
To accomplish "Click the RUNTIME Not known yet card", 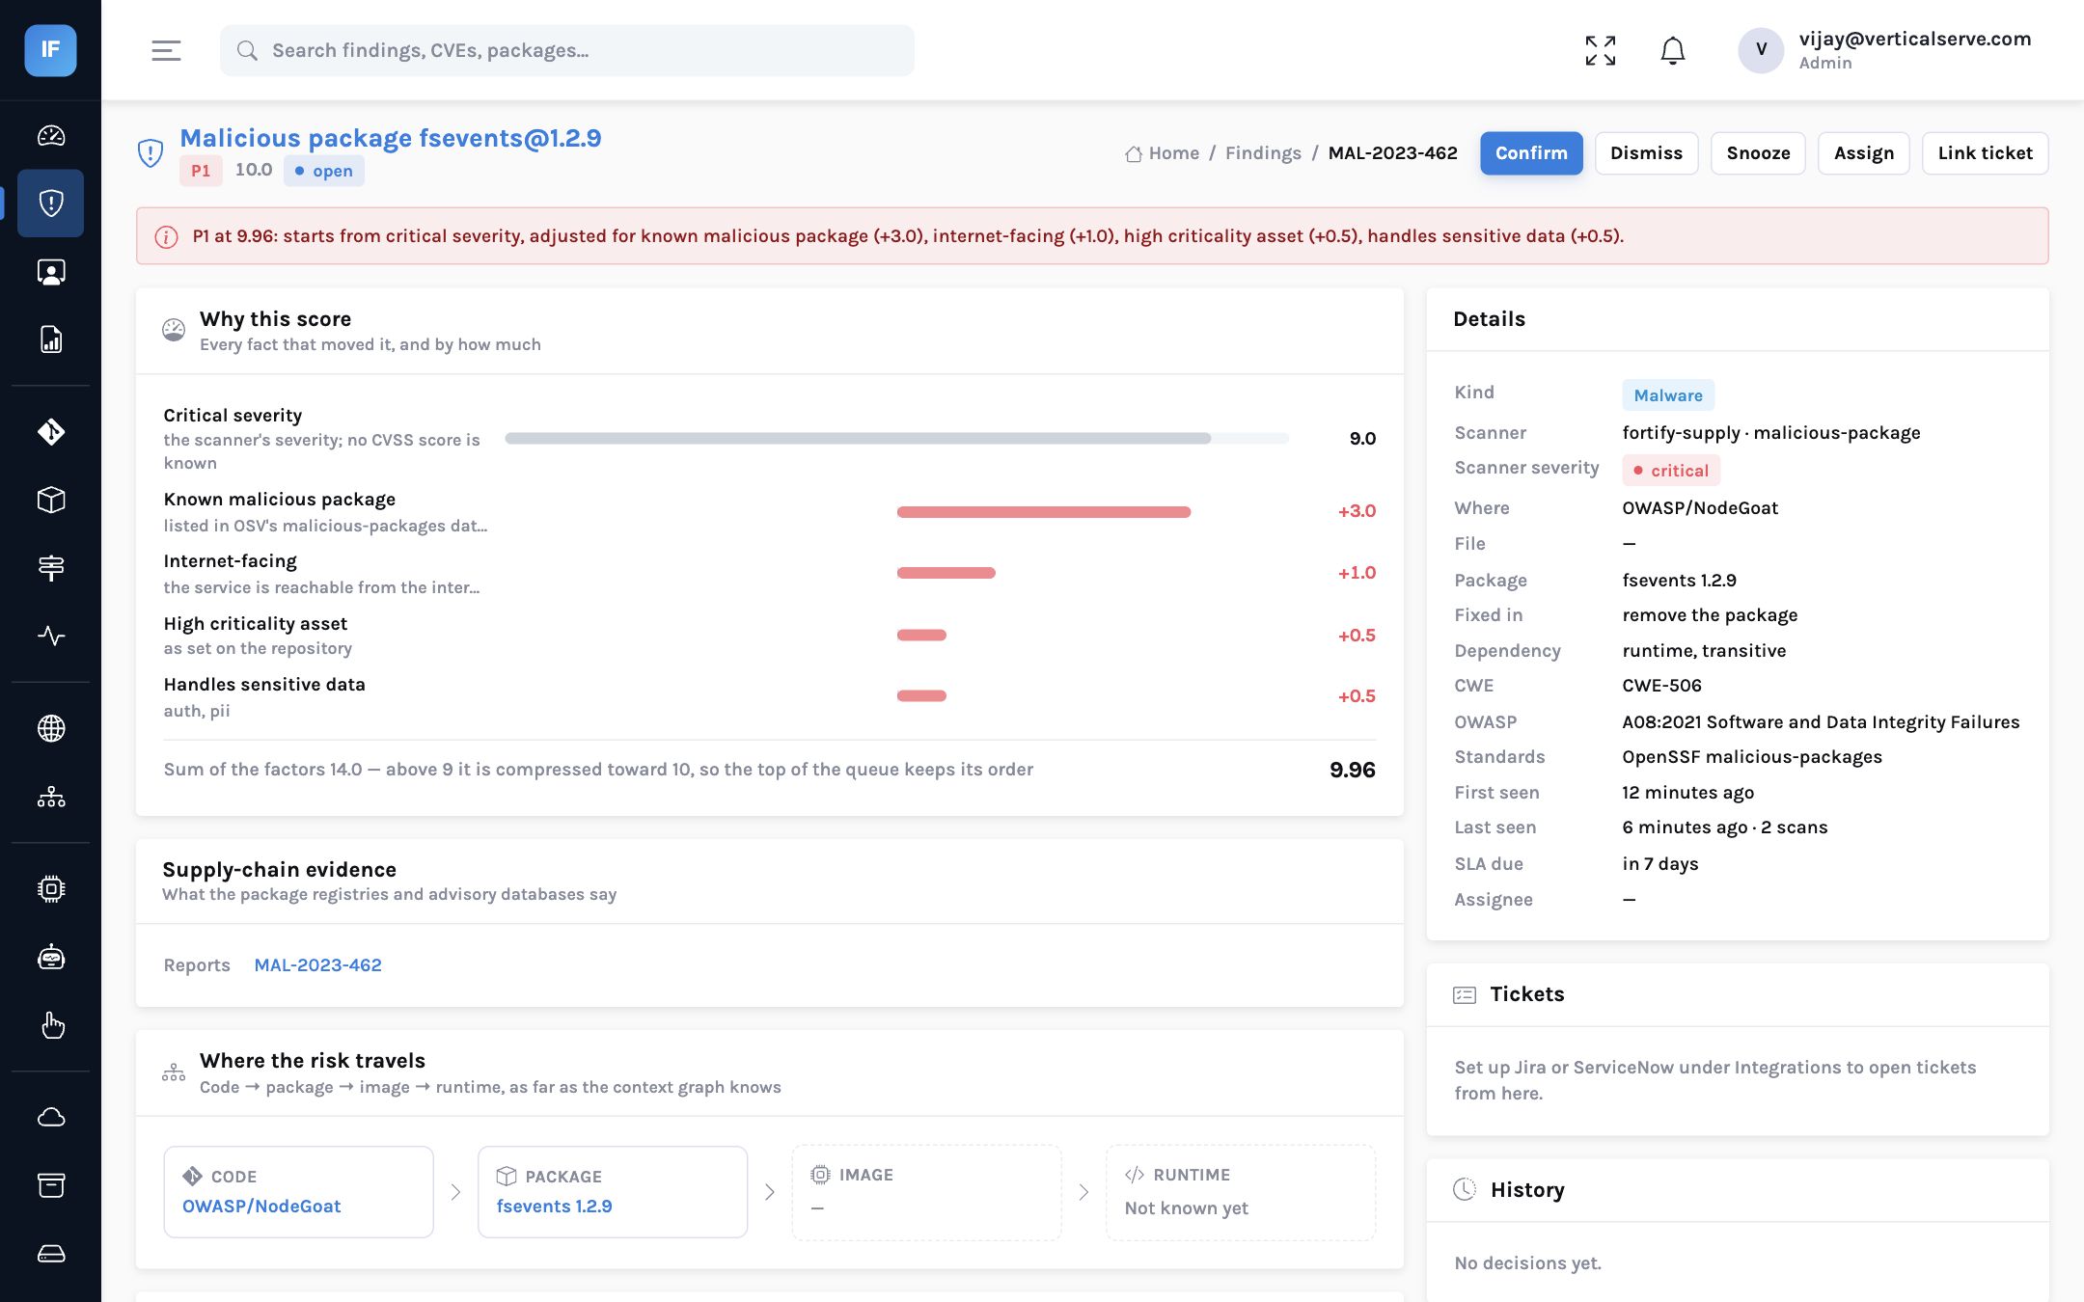I will coord(1240,1192).
